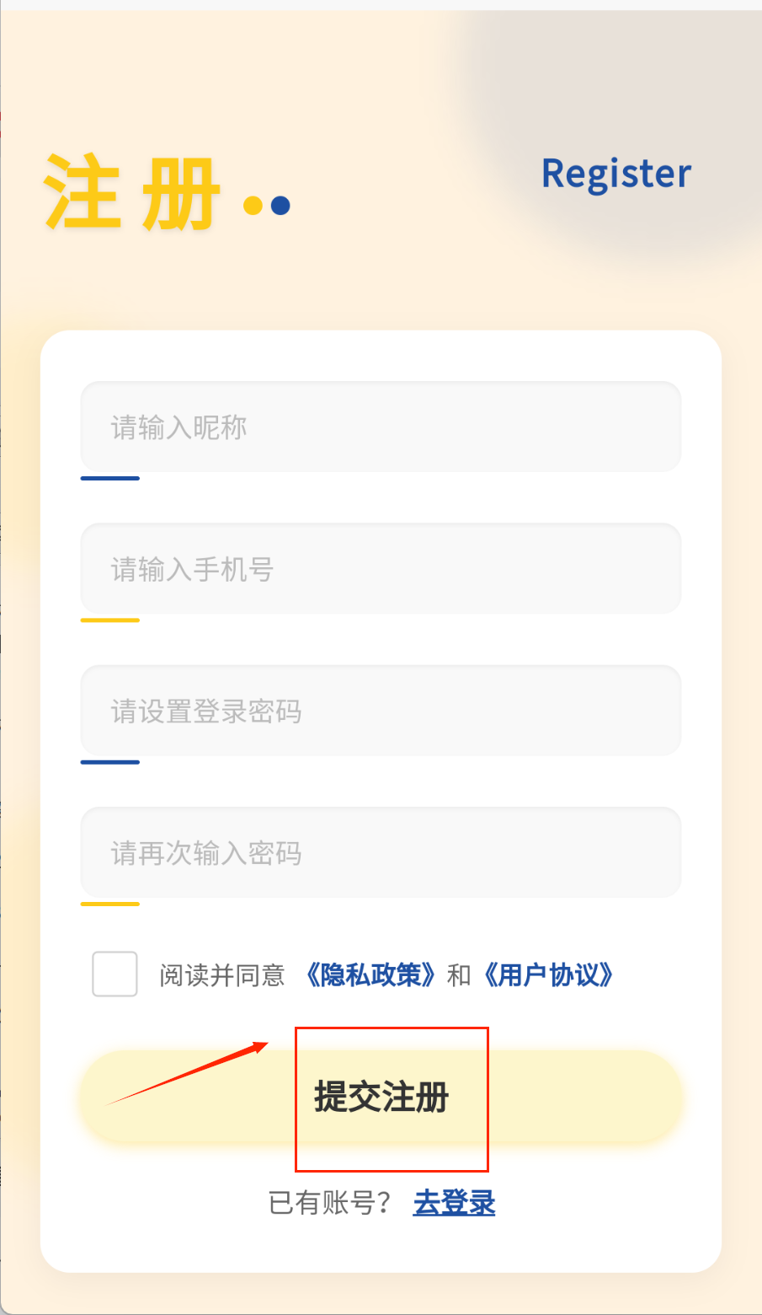
Task: Select the set login password field
Action: pos(381,711)
